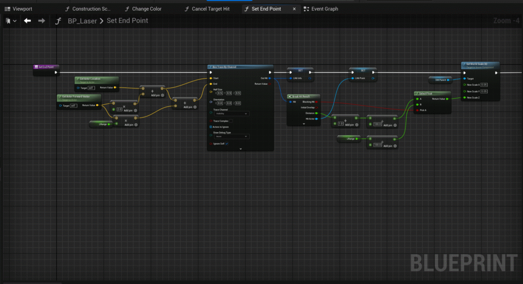Viewport: 523px width, 284px height.
Task: Click the Set End Point breadcrumb
Action: [x=127, y=21]
